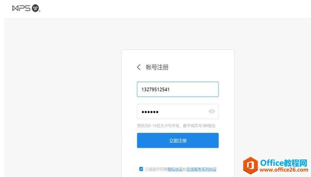
Task: Uncheck the 已阅读并同意 agreement checkbox
Action: tap(141, 169)
